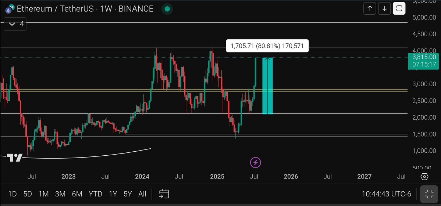
Task: Open the 10:44:43 UTC-6 timezone menu
Action: point(386,194)
